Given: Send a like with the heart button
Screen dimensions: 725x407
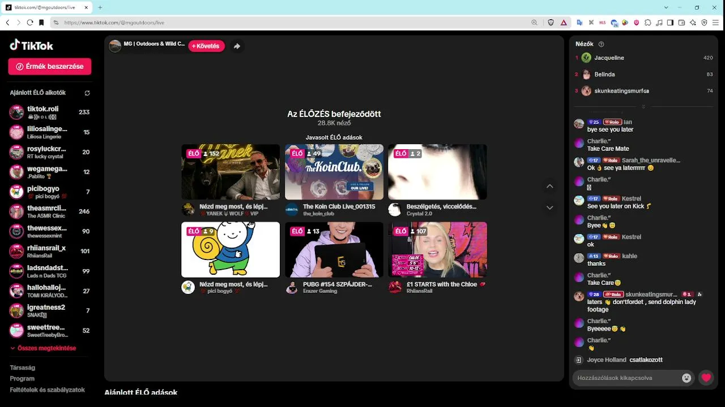Looking at the screenshot, I should pos(706,378).
